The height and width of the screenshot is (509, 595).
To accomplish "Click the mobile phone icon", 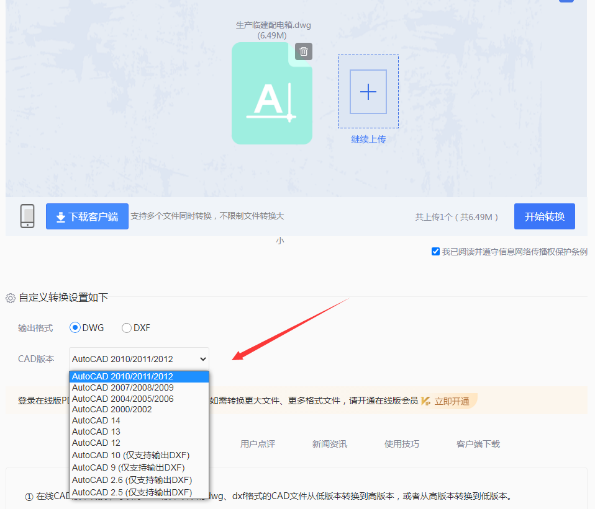I will 27,216.
